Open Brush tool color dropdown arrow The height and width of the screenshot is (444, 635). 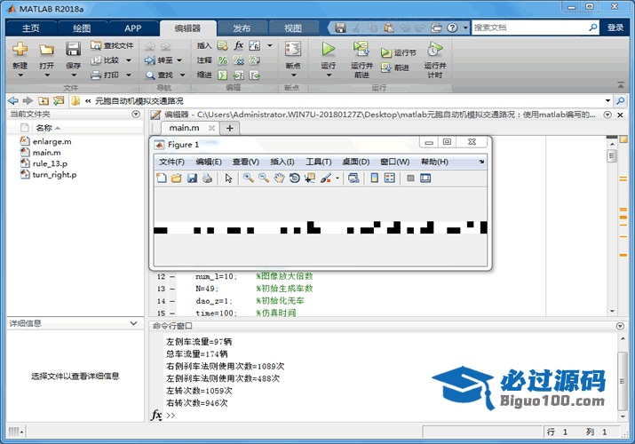click(337, 178)
